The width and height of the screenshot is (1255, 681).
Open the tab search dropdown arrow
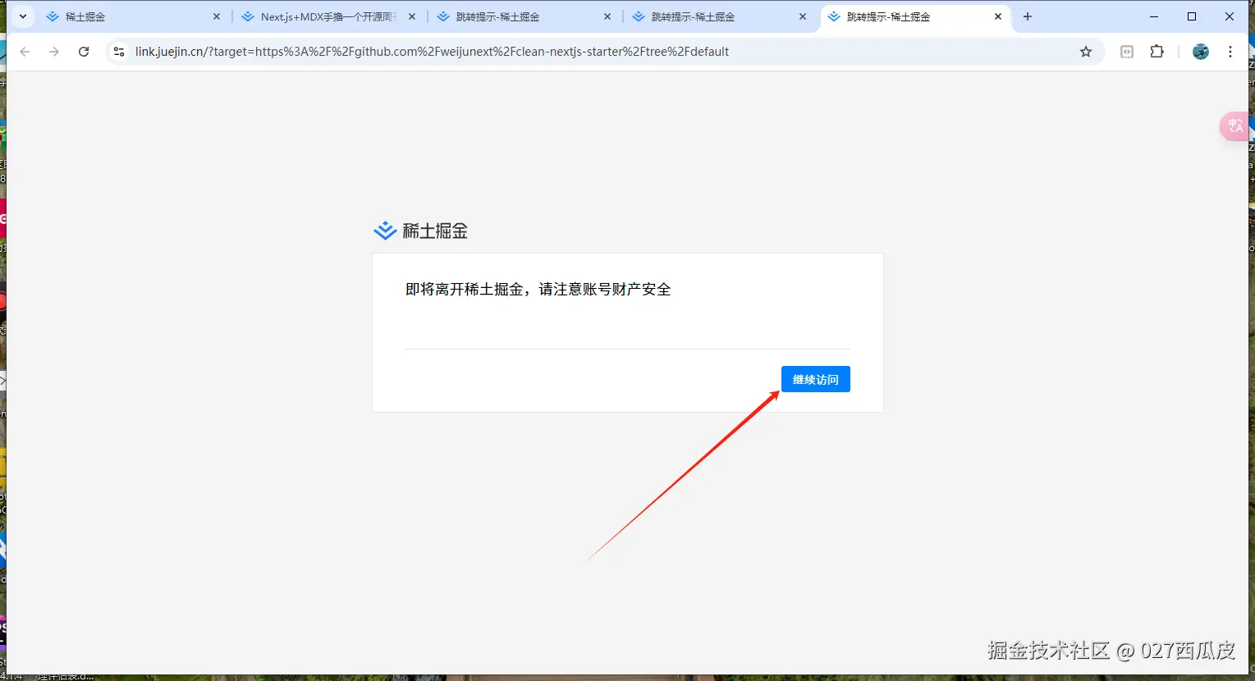coord(22,16)
